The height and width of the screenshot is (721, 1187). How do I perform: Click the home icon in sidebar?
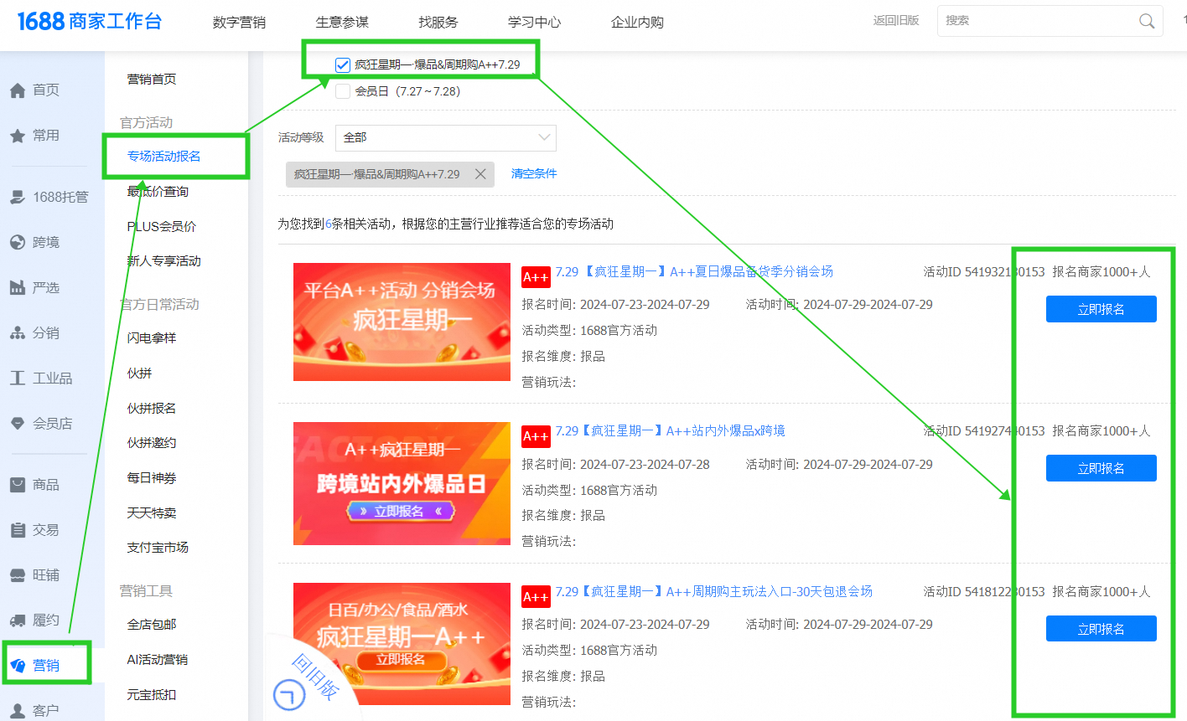[x=18, y=90]
